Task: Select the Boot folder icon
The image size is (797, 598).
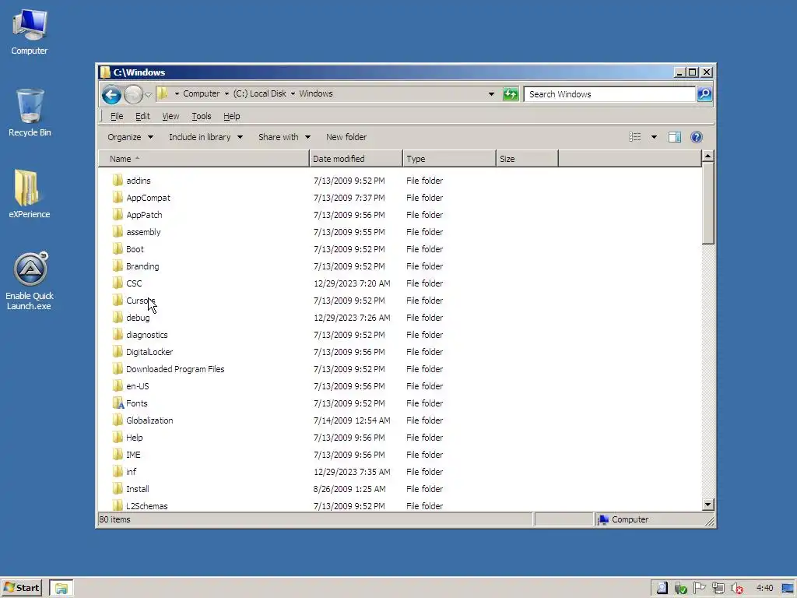Action: [x=118, y=248]
